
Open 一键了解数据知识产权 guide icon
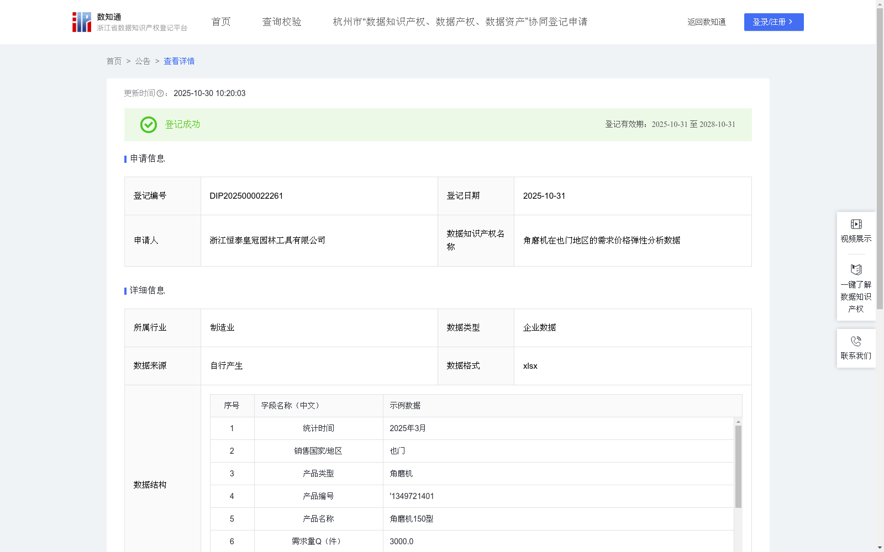click(856, 270)
